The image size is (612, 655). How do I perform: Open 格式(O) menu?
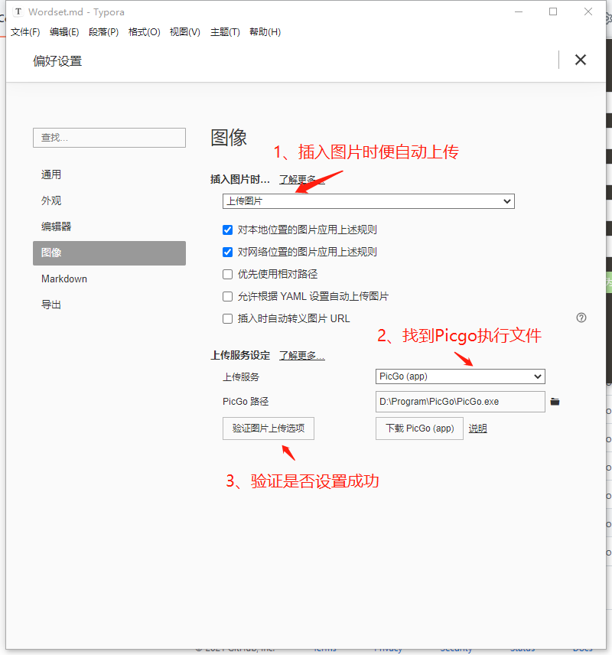pos(144,32)
